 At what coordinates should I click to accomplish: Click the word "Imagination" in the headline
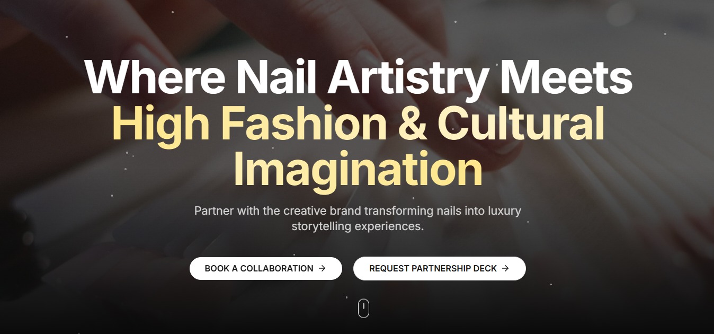[x=358, y=170]
